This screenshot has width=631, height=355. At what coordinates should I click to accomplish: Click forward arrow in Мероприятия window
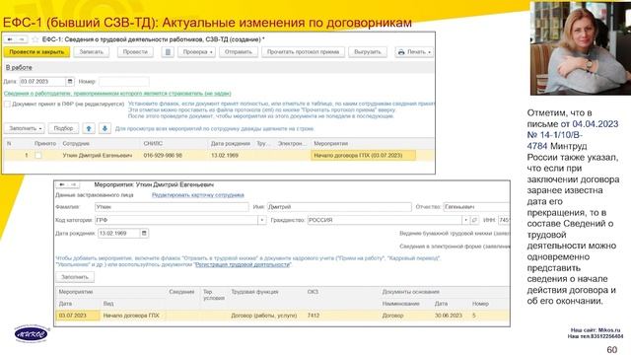(73, 184)
